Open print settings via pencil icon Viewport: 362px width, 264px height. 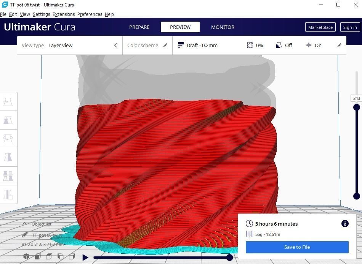point(340,45)
